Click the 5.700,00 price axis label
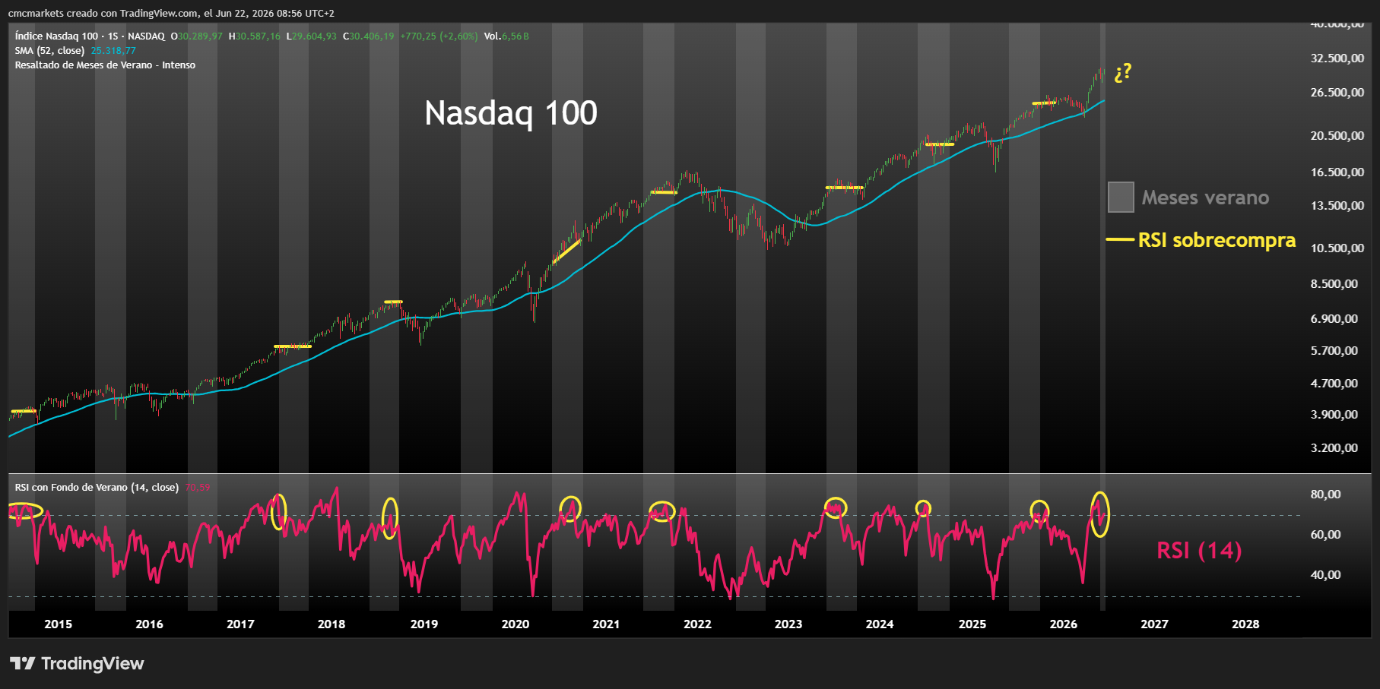Viewport: 1380px width, 689px height. [x=1334, y=350]
